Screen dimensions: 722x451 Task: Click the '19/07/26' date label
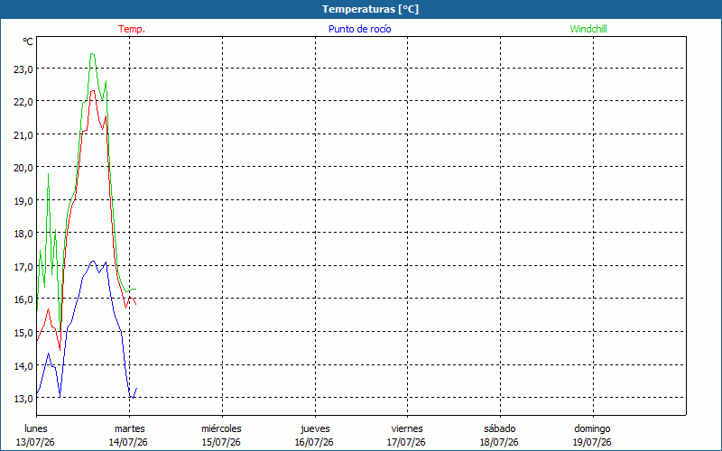[592, 442]
